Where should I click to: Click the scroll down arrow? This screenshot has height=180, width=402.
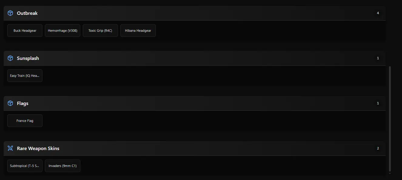click(x=390, y=174)
